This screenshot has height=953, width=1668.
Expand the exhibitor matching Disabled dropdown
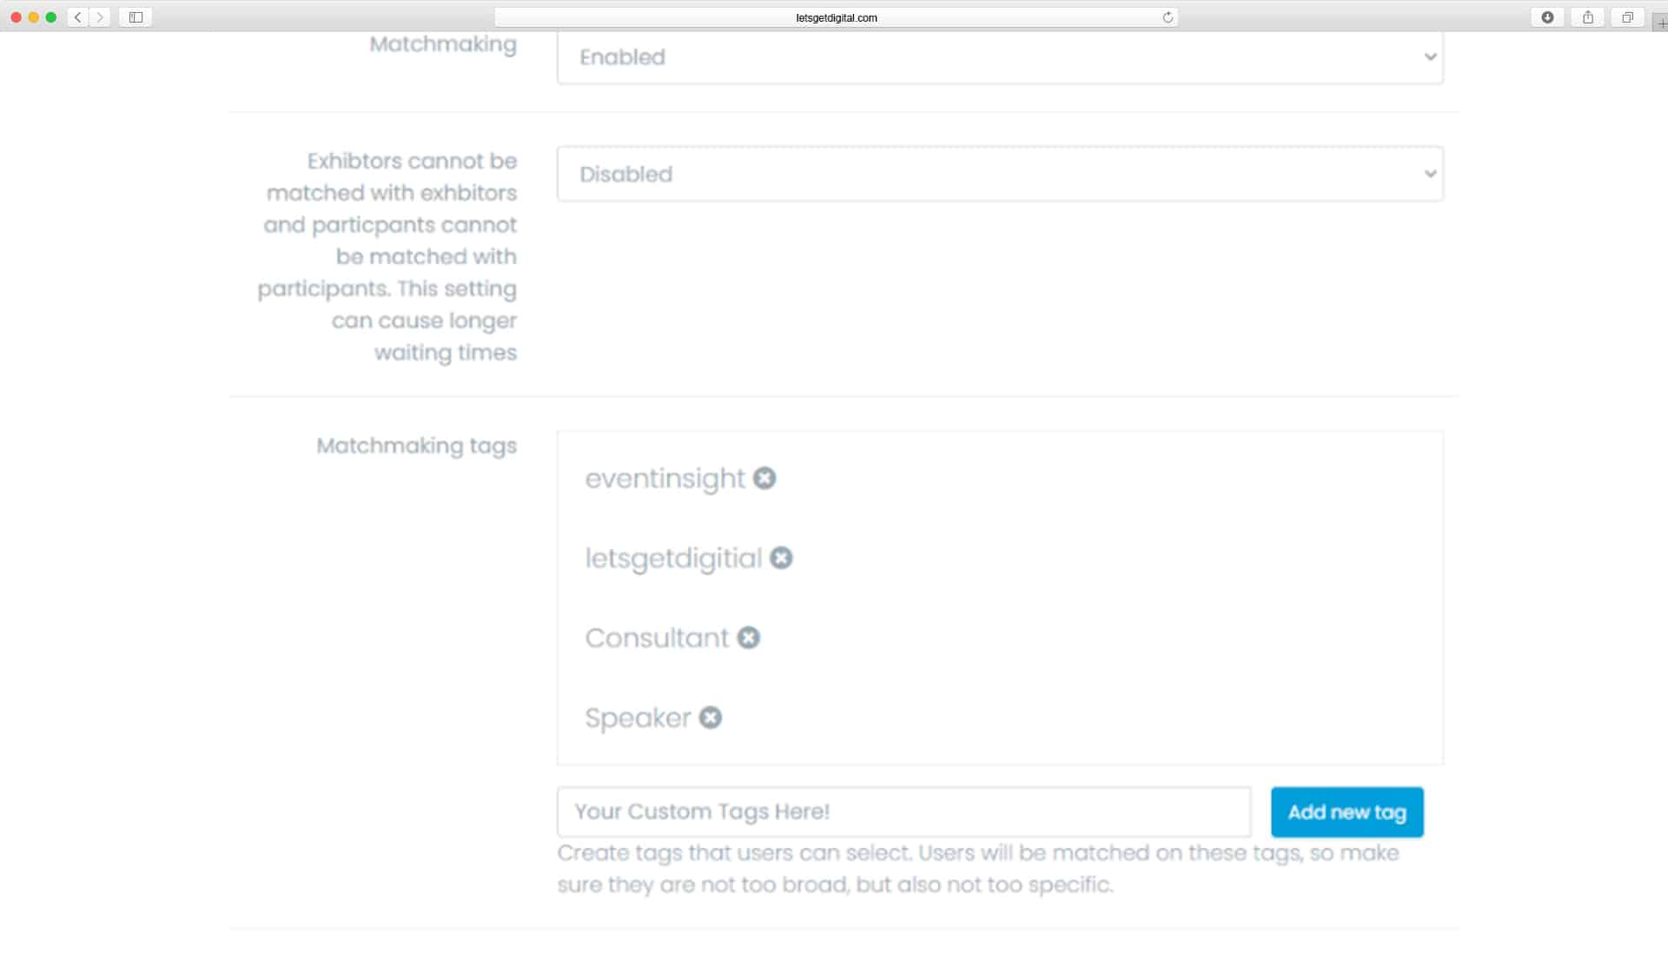pyautogui.click(x=999, y=175)
